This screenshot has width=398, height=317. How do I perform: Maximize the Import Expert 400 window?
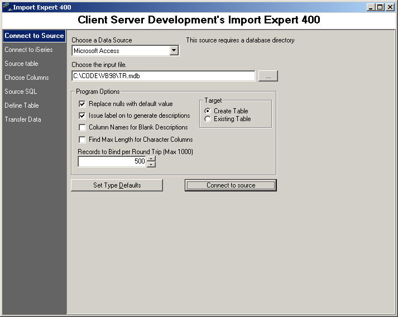(x=380, y=7)
